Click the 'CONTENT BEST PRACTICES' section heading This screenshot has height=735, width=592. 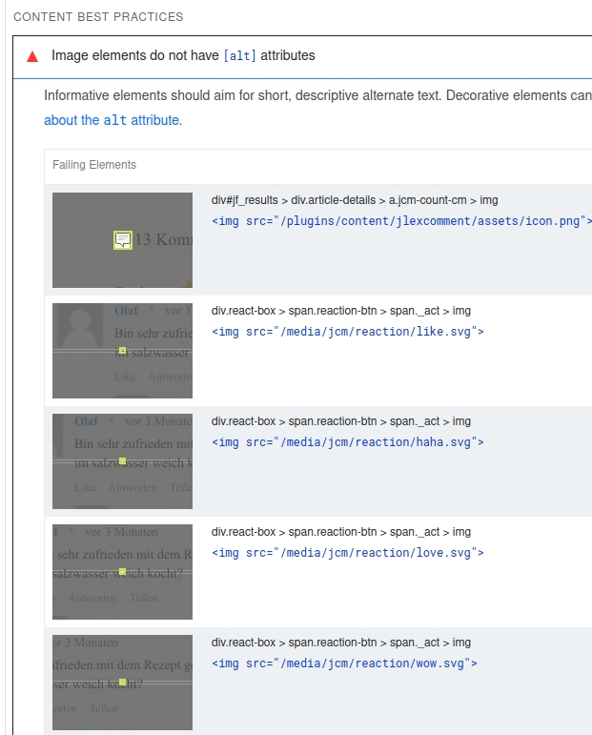point(98,17)
